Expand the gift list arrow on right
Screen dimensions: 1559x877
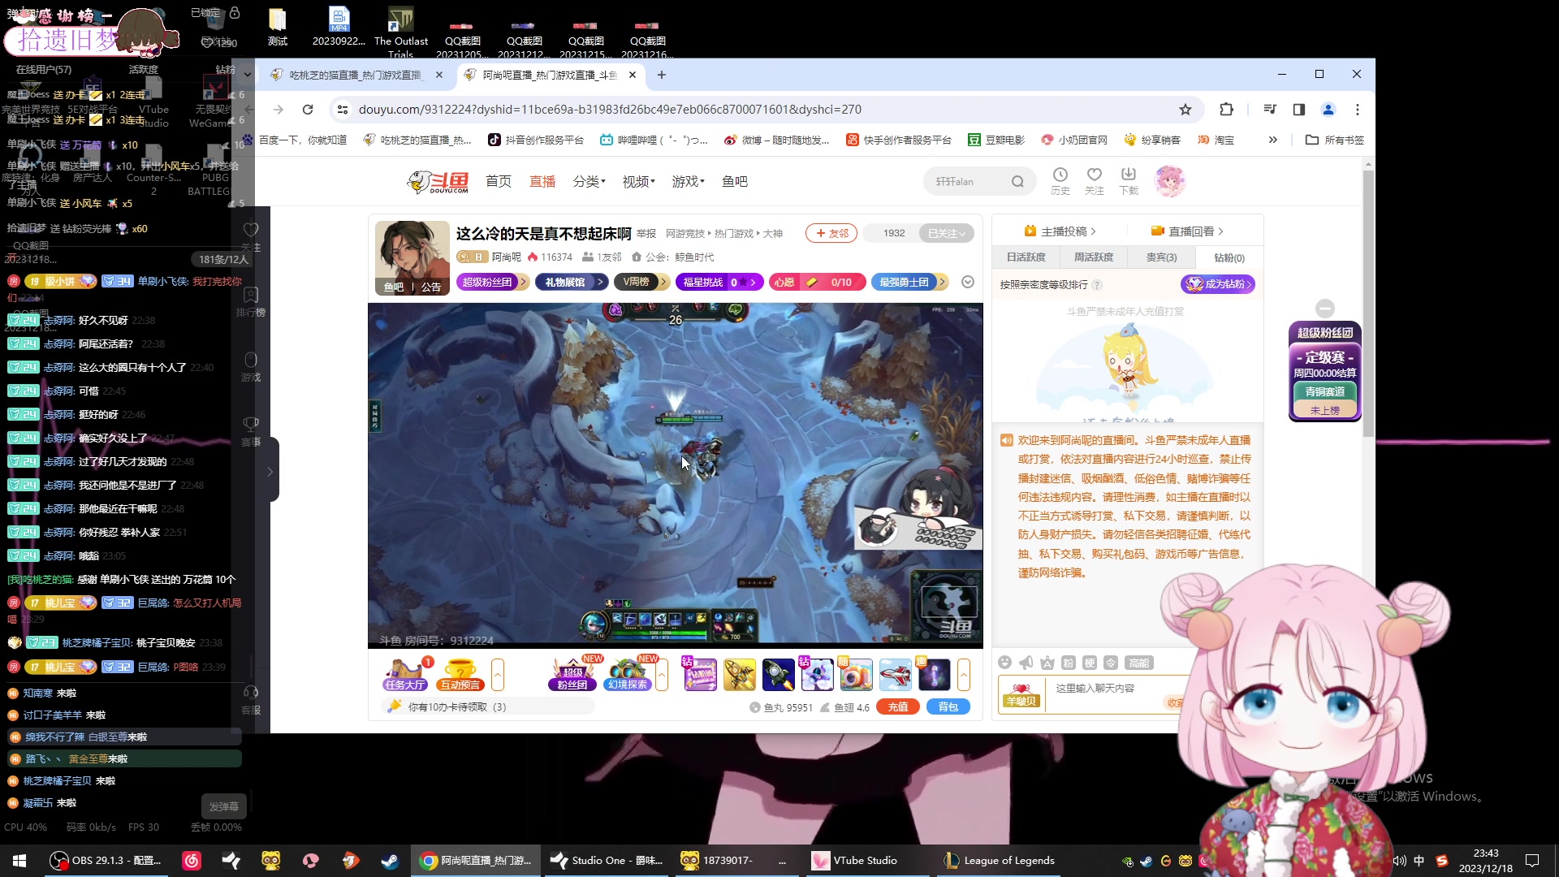(964, 675)
